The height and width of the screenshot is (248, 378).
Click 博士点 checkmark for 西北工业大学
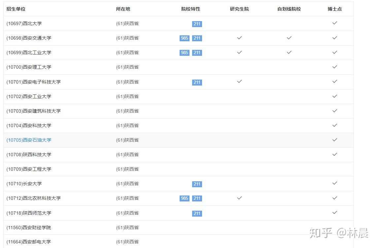click(x=335, y=53)
